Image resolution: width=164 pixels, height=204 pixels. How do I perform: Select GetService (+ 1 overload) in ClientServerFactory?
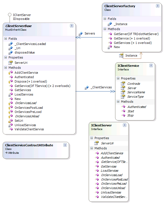coord(132,38)
